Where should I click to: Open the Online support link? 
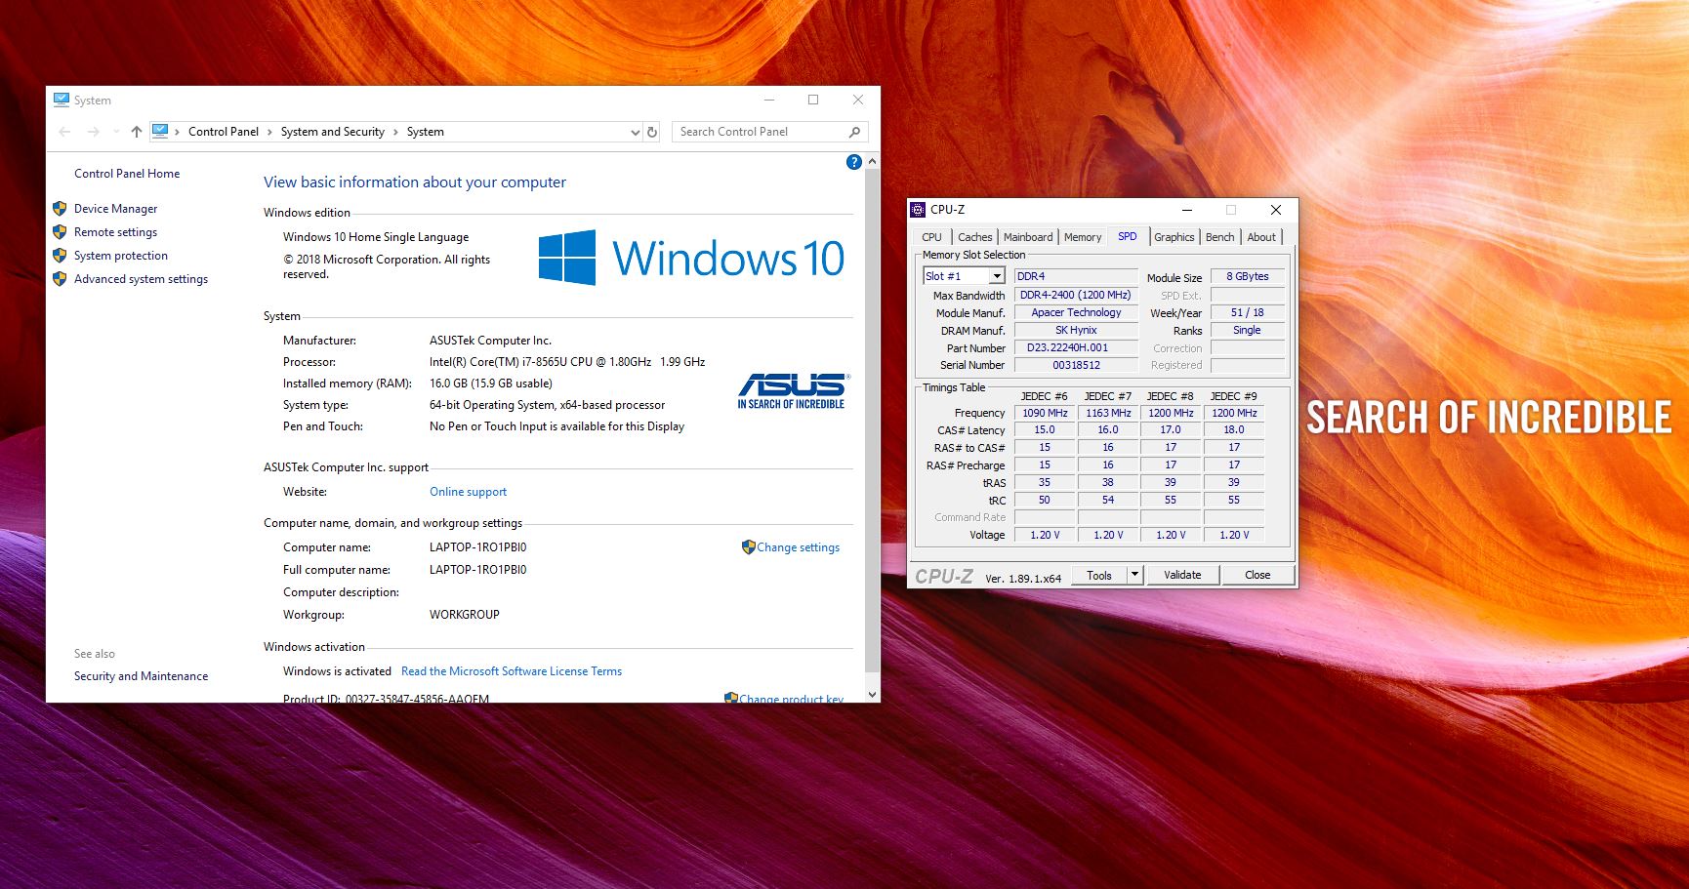click(468, 492)
